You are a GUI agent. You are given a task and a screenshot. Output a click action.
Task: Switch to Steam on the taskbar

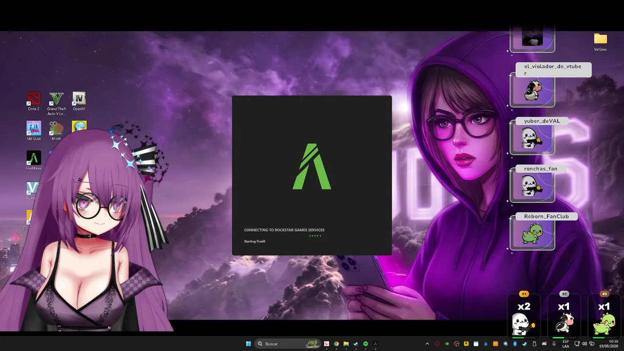[356, 344]
